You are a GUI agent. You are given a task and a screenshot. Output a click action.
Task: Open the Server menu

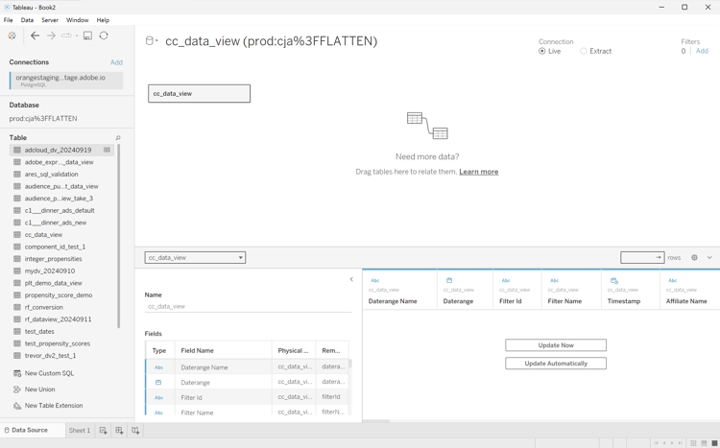[50, 20]
